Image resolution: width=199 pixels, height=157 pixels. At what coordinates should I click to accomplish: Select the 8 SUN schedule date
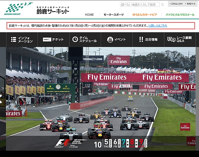click(x=134, y=143)
